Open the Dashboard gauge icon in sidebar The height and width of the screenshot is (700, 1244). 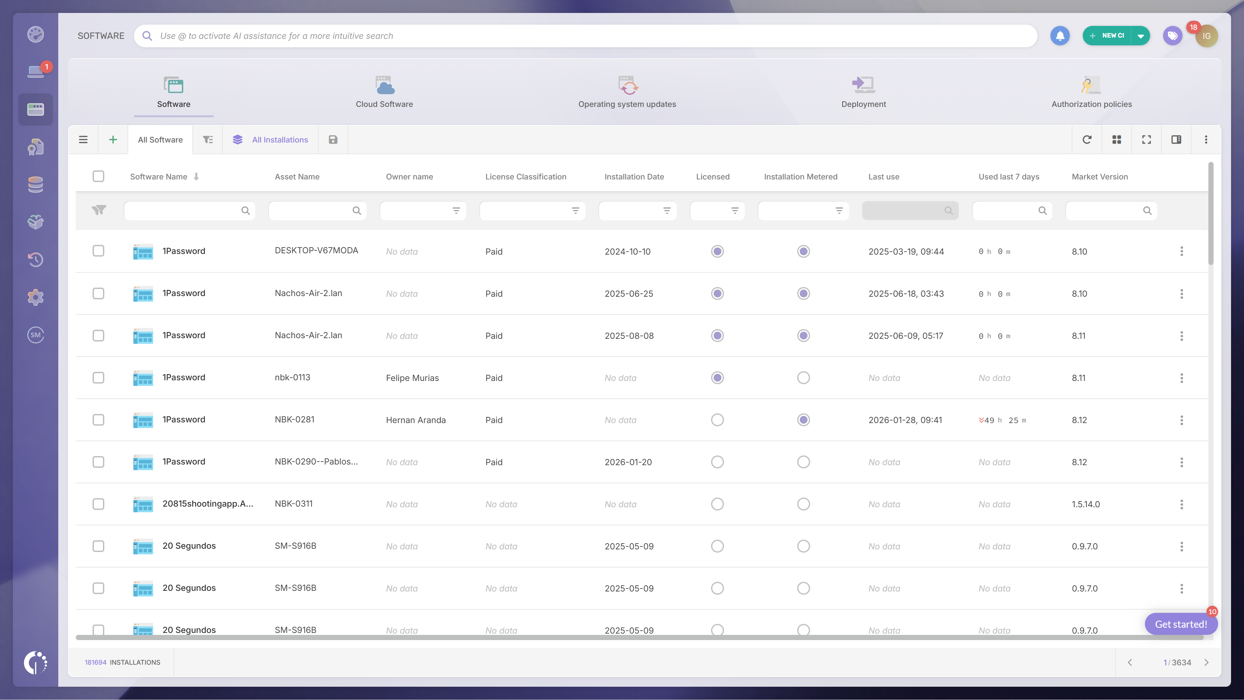35,34
